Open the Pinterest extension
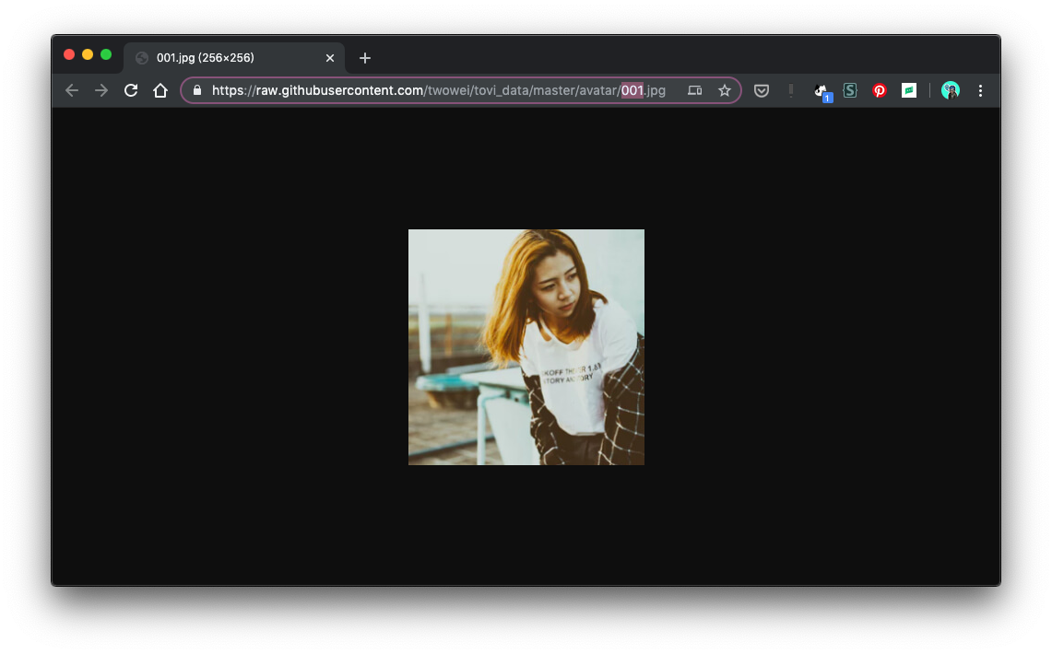Viewport: 1052px width, 654px height. pos(880,90)
